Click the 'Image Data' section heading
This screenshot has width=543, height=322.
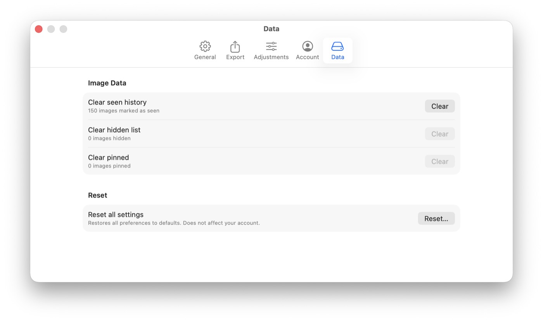click(x=107, y=83)
